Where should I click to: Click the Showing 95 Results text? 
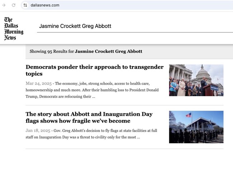[86, 51]
